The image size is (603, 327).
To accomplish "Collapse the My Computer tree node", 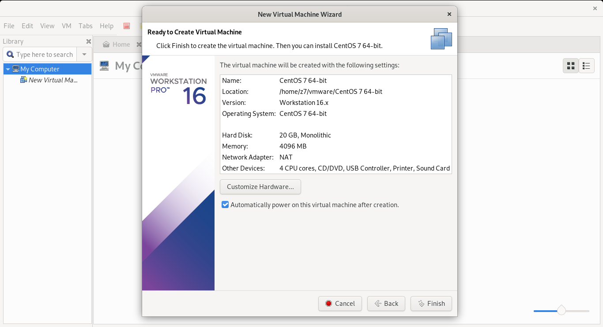I will click(x=8, y=69).
